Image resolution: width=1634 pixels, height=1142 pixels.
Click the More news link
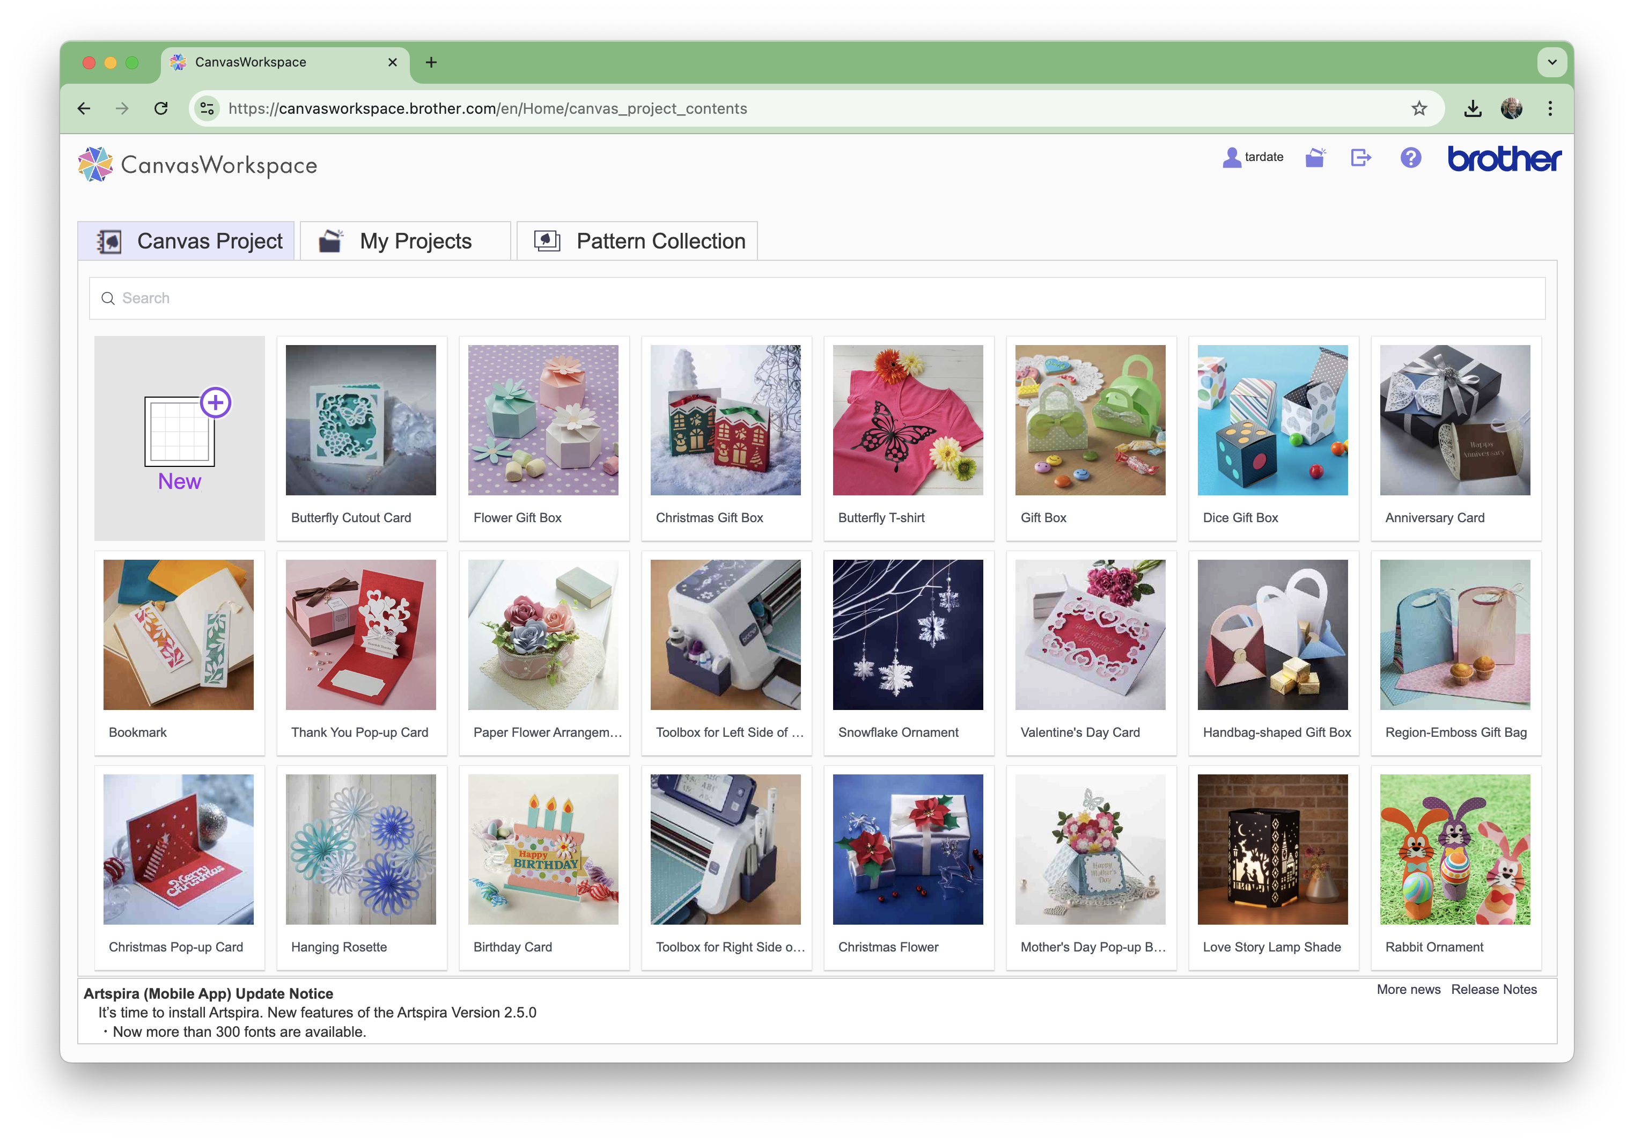[x=1408, y=989]
